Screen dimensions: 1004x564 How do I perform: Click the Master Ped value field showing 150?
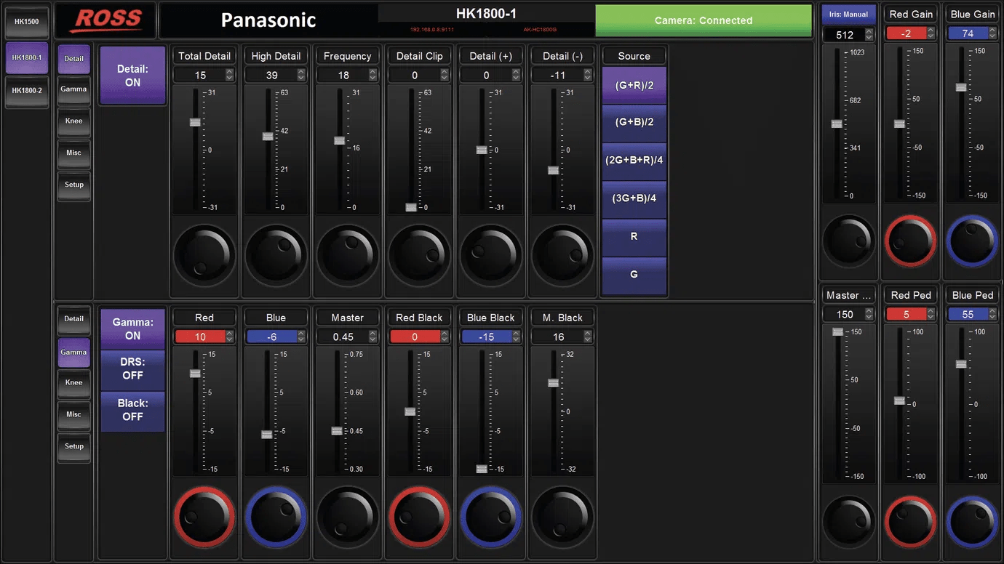[844, 314]
